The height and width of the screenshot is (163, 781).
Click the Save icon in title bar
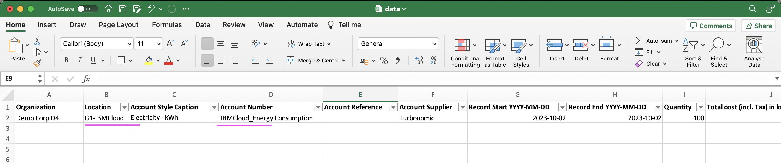pyautogui.click(x=122, y=9)
